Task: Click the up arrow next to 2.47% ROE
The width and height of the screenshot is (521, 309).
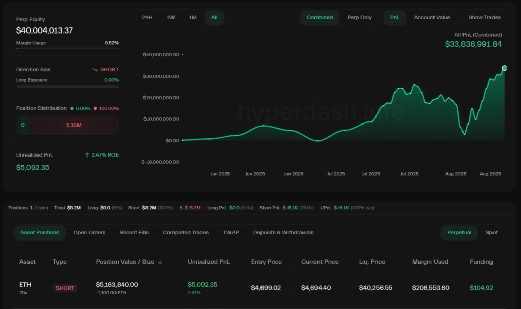Action: click(87, 155)
